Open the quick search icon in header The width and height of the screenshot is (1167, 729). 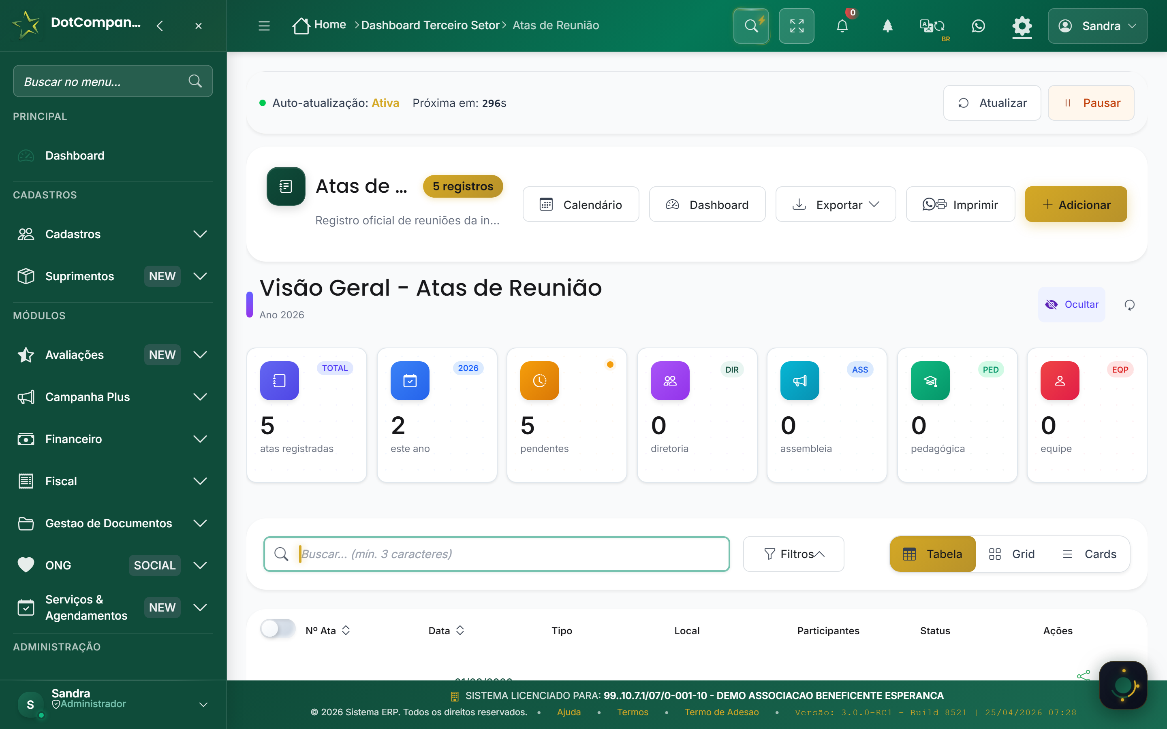point(751,26)
